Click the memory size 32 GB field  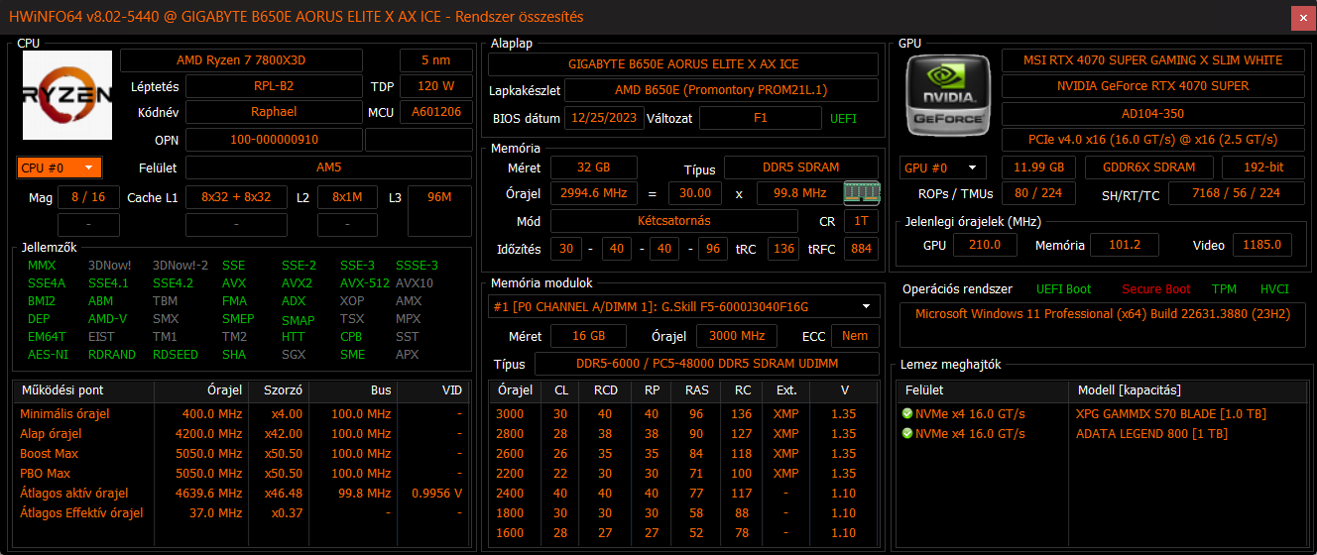click(594, 167)
